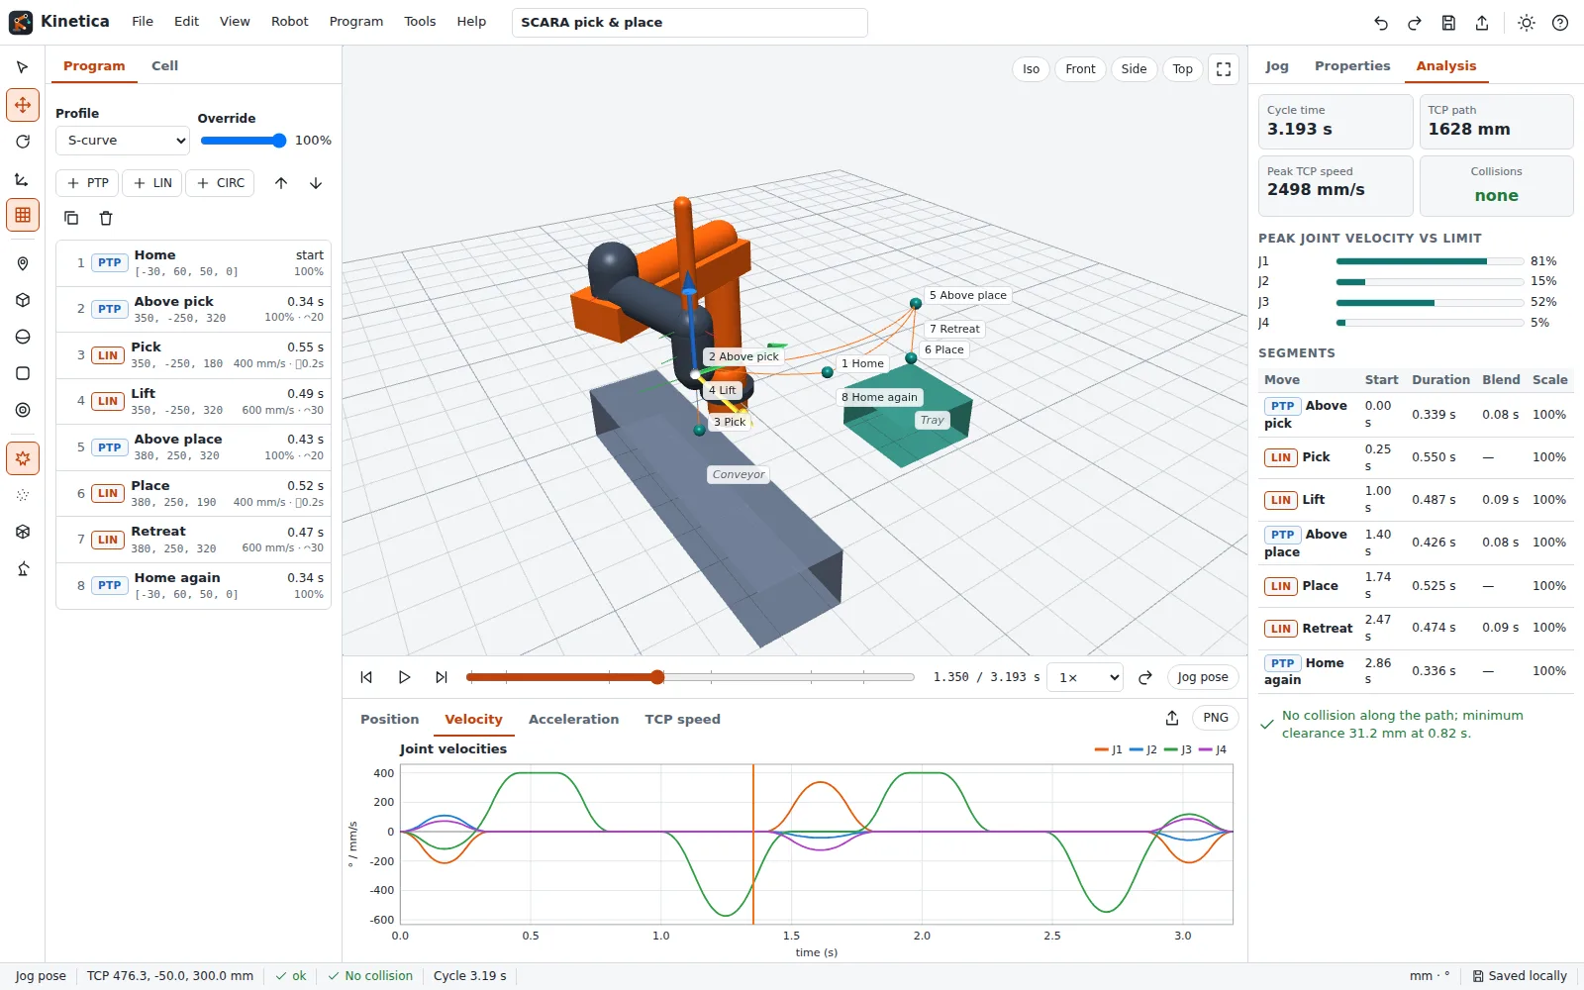The image size is (1584, 990).
Task: Toggle fullscreen viewport icon
Action: point(1224,69)
